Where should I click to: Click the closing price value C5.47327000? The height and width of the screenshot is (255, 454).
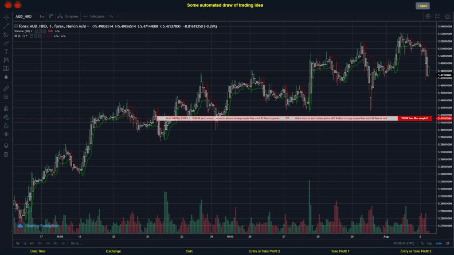coord(170,26)
